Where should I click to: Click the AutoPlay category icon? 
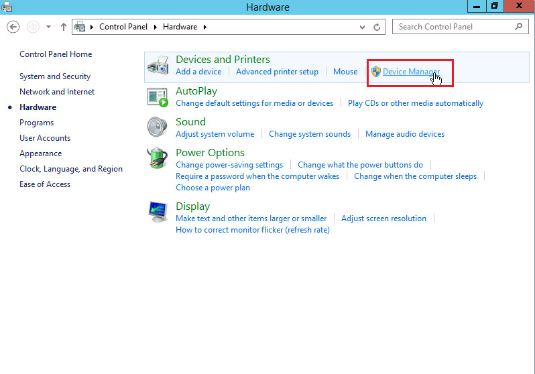(158, 97)
